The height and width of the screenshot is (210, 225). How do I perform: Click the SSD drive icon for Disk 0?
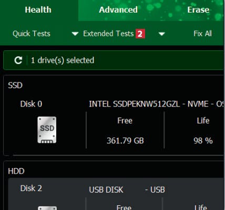(x=47, y=130)
